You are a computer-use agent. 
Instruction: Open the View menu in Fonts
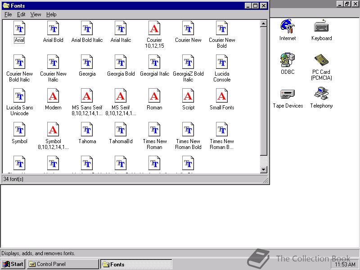pyautogui.click(x=36, y=14)
